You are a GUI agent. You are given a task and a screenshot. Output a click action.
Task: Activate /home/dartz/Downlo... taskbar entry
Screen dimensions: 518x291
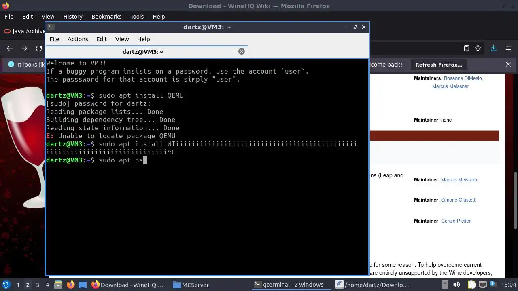click(x=372, y=285)
